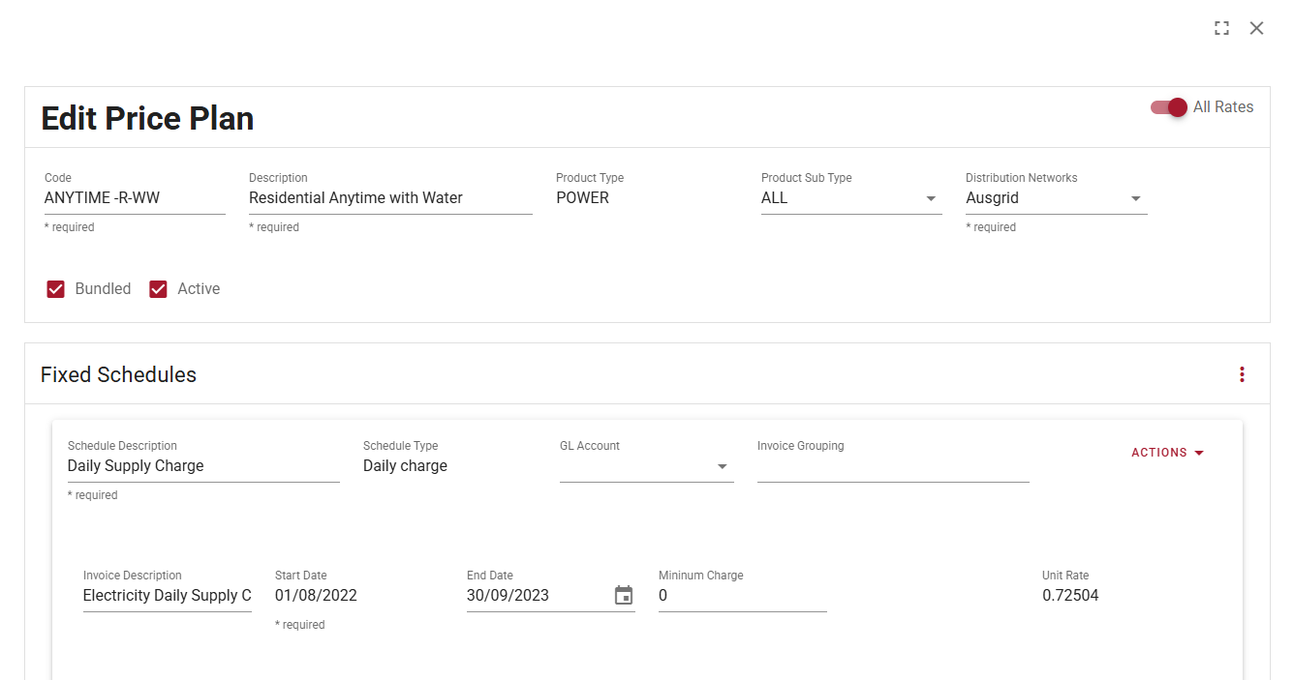Click the End Date text field

536,596
